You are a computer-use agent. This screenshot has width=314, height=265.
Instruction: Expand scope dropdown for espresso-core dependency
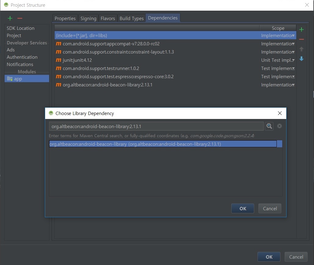[x=293, y=77]
